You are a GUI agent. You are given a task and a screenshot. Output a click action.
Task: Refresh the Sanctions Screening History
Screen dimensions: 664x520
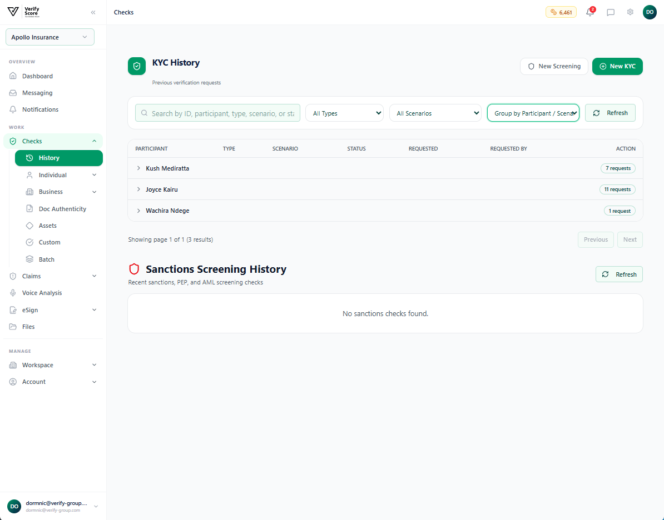click(x=619, y=274)
